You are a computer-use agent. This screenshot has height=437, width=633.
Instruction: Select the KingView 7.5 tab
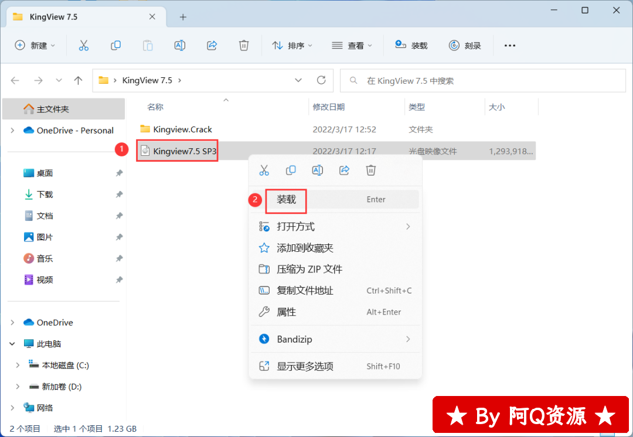86,17
